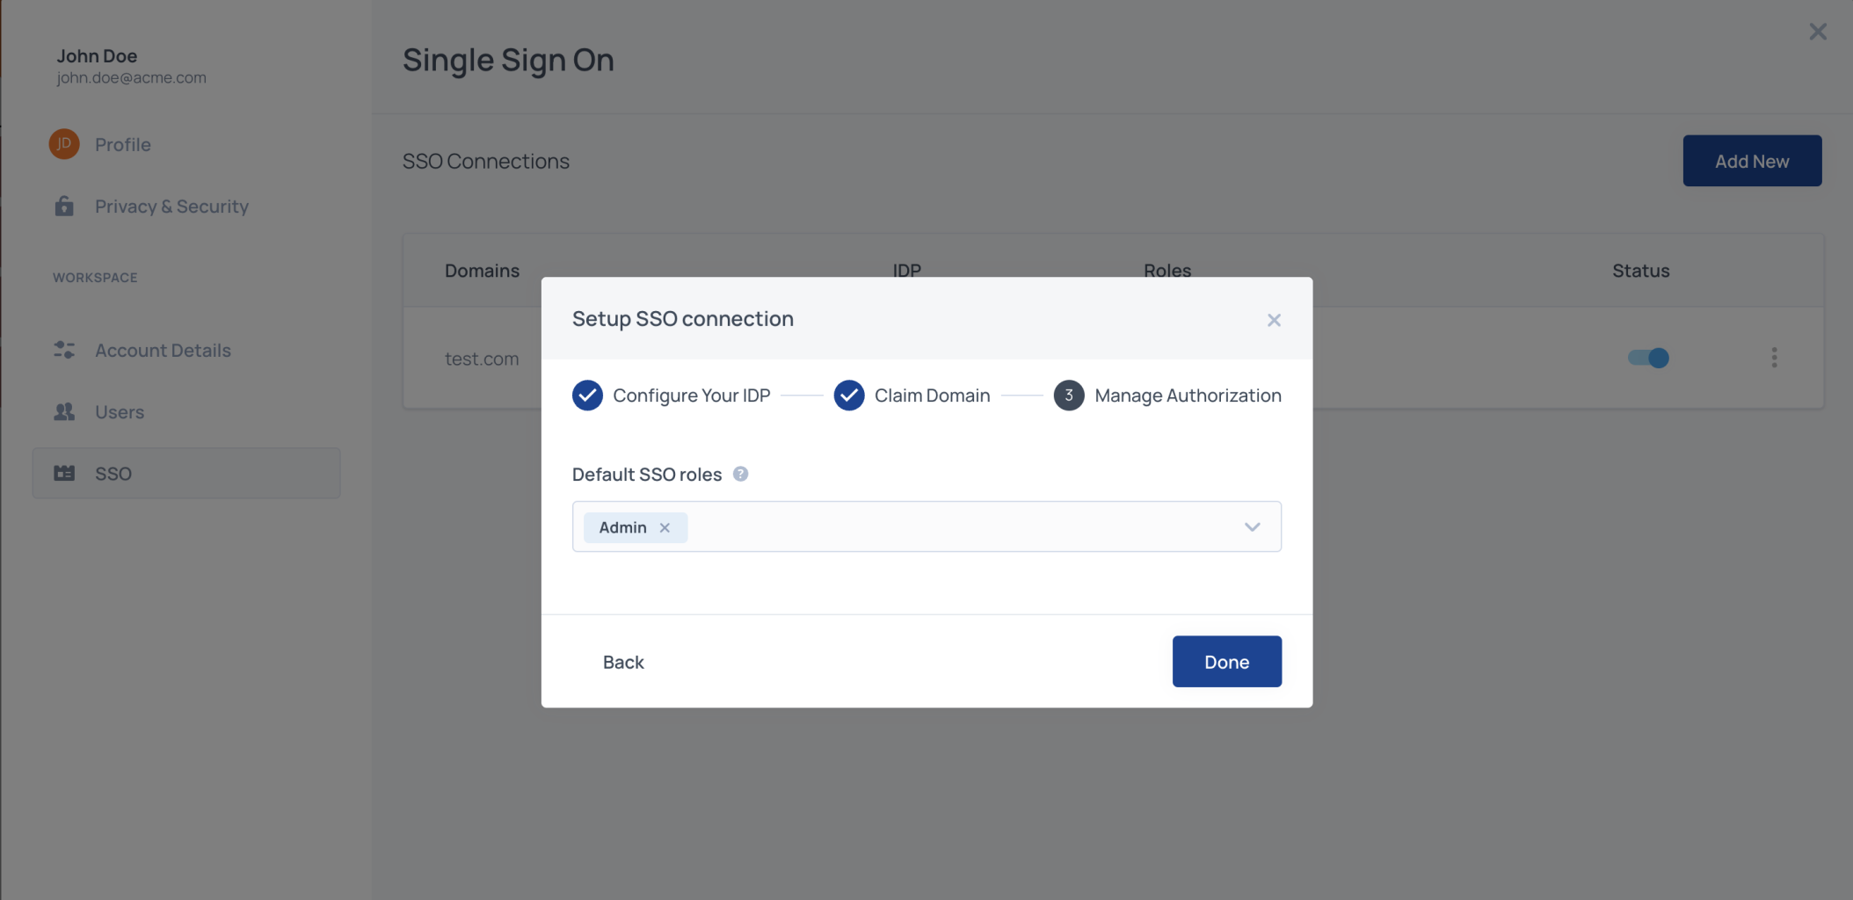This screenshot has width=1853, height=900.
Task: Open the test.com row three-dot menu
Action: (x=1774, y=357)
